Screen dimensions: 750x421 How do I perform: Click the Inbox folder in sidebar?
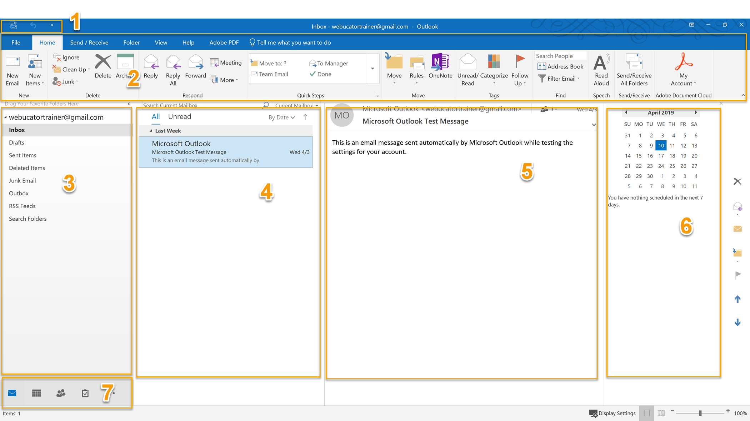[17, 129]
